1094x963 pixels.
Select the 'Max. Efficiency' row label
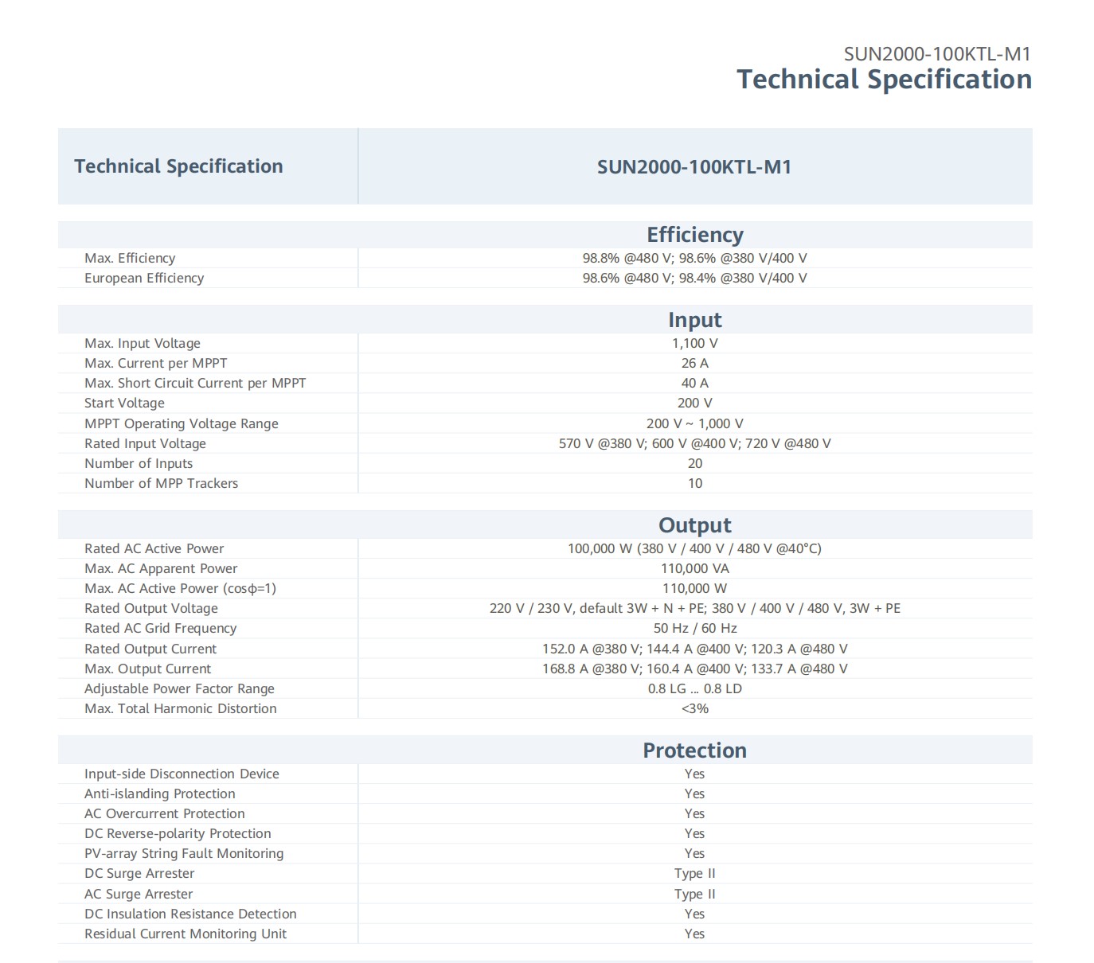pos(130,258)
